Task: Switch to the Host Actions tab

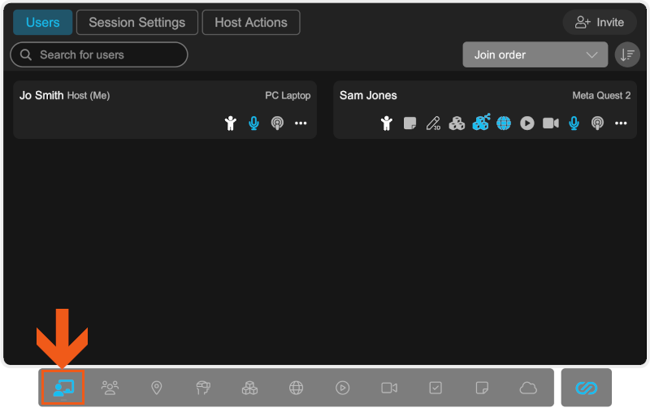Action: click(x=250, y=23)
